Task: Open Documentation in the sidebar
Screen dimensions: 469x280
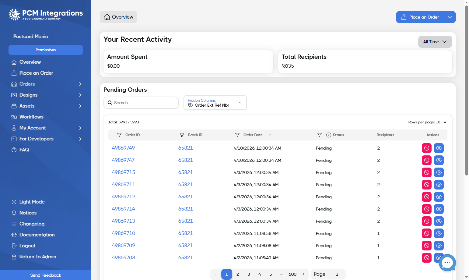Action: click(33, 235)
